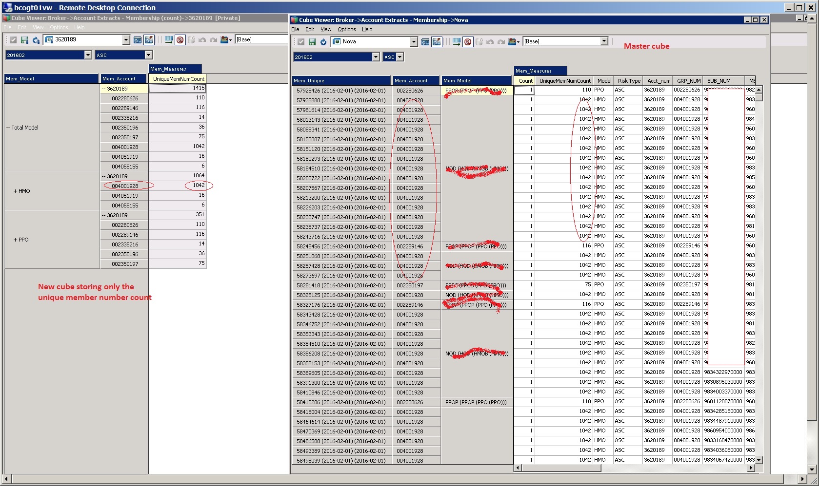The height and width of the screenshot is (486, 819).
Task: Toggle automatic recalculate icon in Nova viewer
Action: tap(437, 42)
